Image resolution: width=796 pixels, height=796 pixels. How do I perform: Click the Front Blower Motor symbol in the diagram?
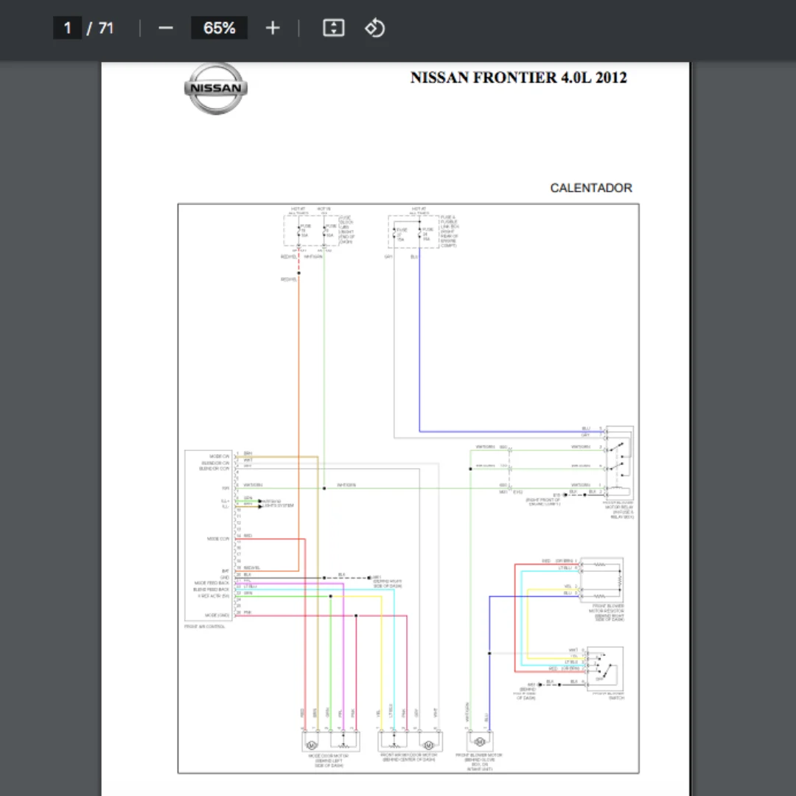(x=479, y=741)
